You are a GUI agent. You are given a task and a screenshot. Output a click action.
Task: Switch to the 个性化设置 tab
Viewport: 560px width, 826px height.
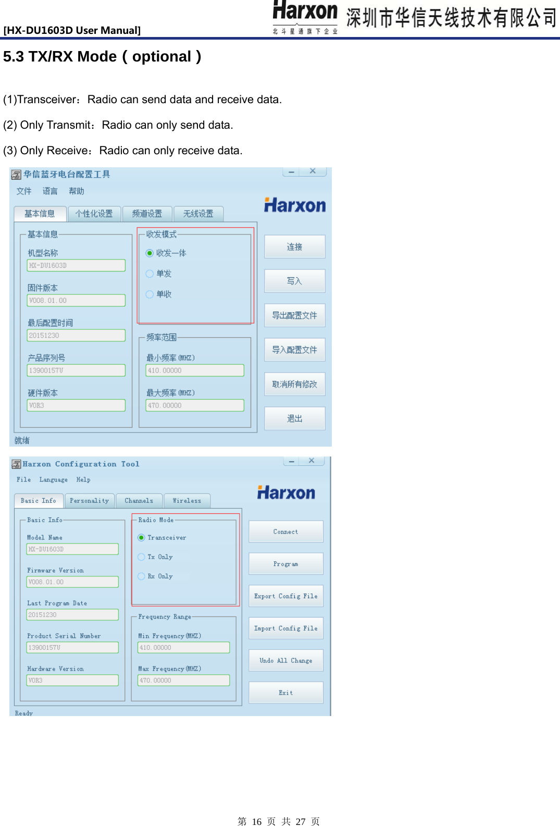[94, 214]
